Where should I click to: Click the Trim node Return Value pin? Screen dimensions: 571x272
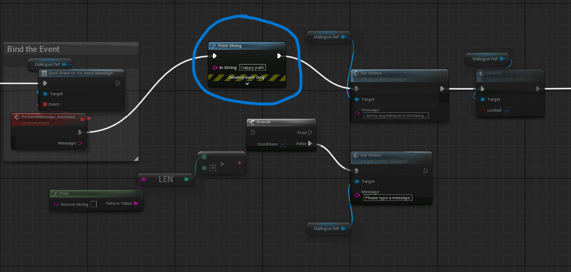(x=136, y=204)
